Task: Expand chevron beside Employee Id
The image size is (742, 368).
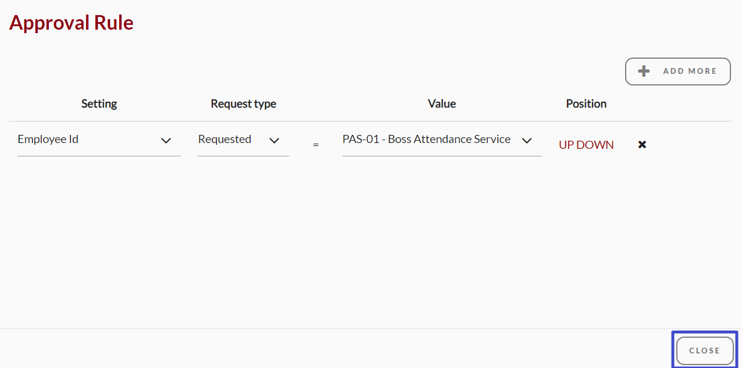Action: (x=166, y=141)
